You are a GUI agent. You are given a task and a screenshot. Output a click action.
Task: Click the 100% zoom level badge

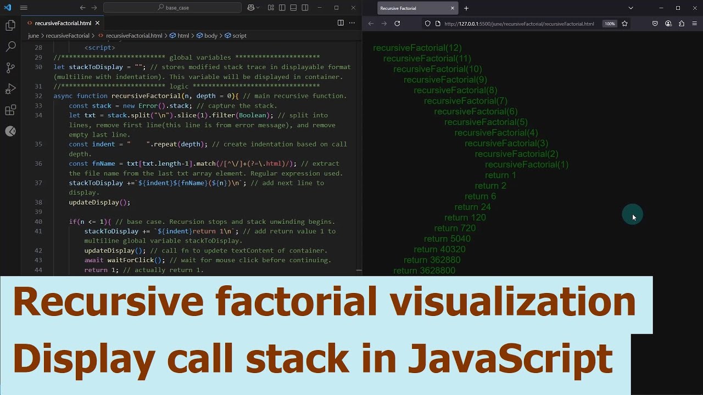click(x=610, y=24)
